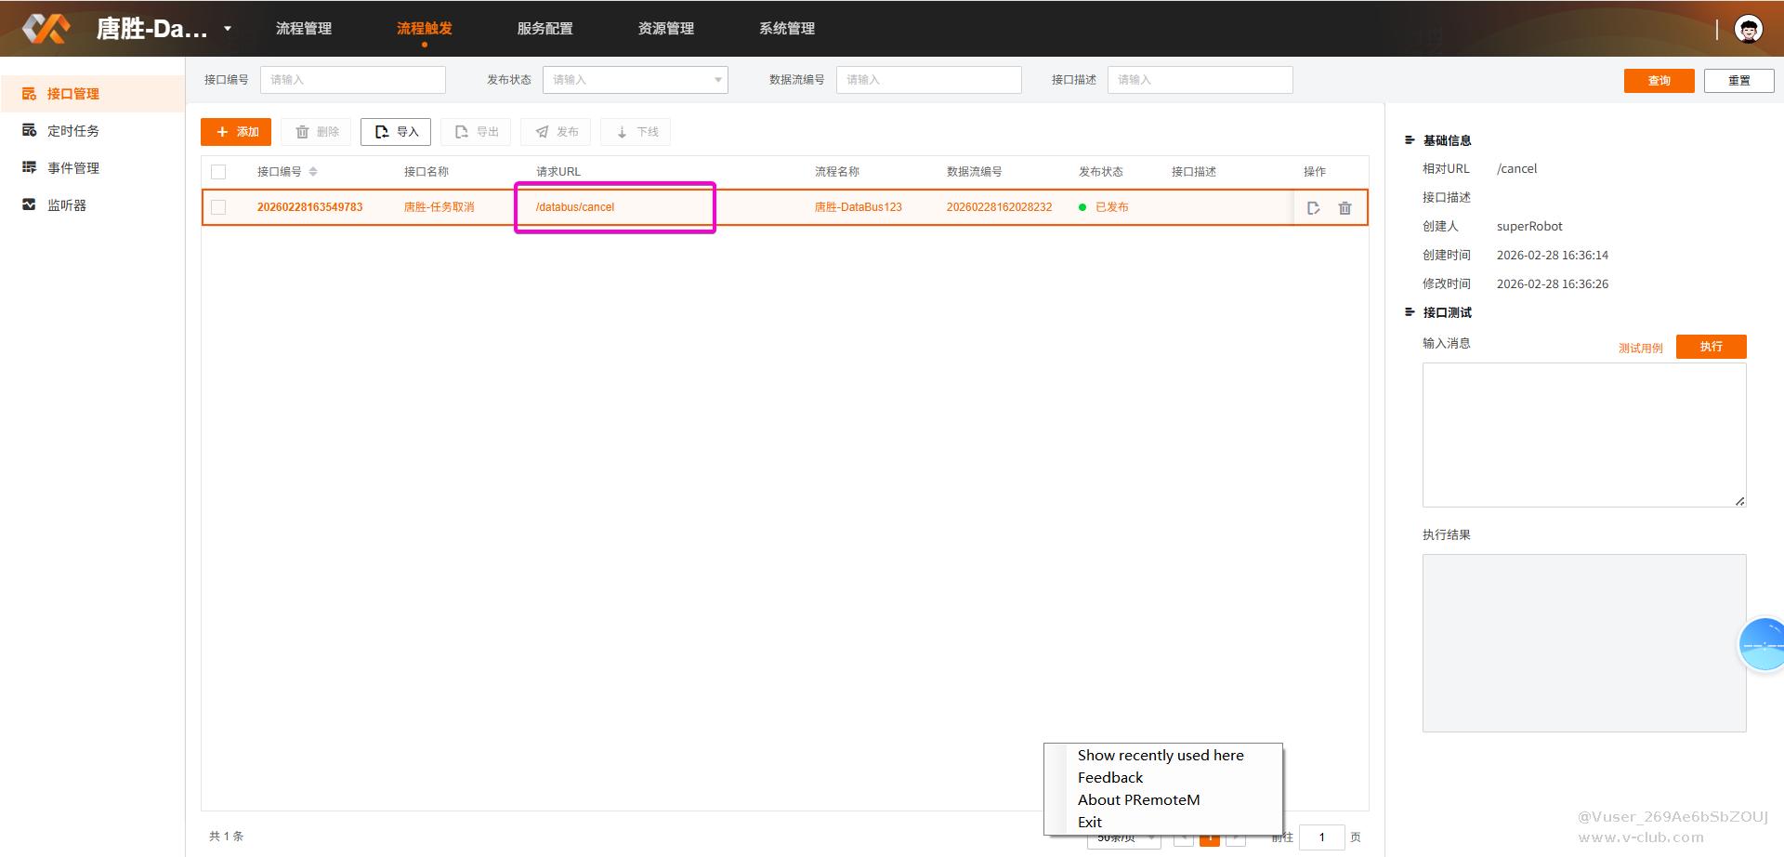Click the 测试用例 link
This screenshot has width=1784, height=857.
[x=1640, y=348]
